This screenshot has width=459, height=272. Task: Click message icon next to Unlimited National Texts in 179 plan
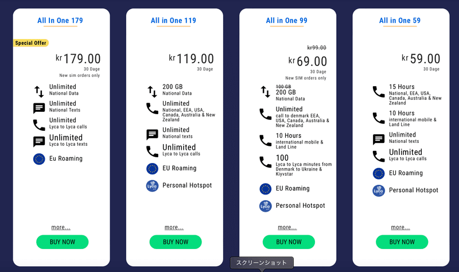(39, 108)
